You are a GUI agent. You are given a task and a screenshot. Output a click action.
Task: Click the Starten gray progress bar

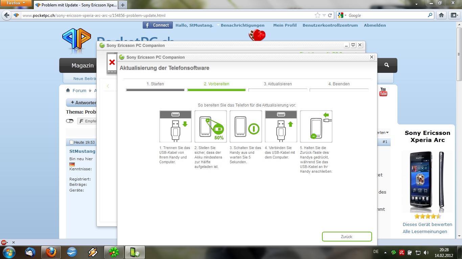coord(155,90)
